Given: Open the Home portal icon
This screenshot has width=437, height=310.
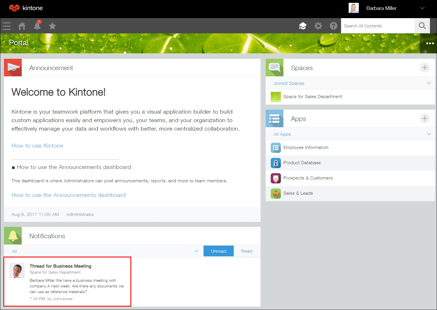Looking at the screenshot, I should [22, 26].
